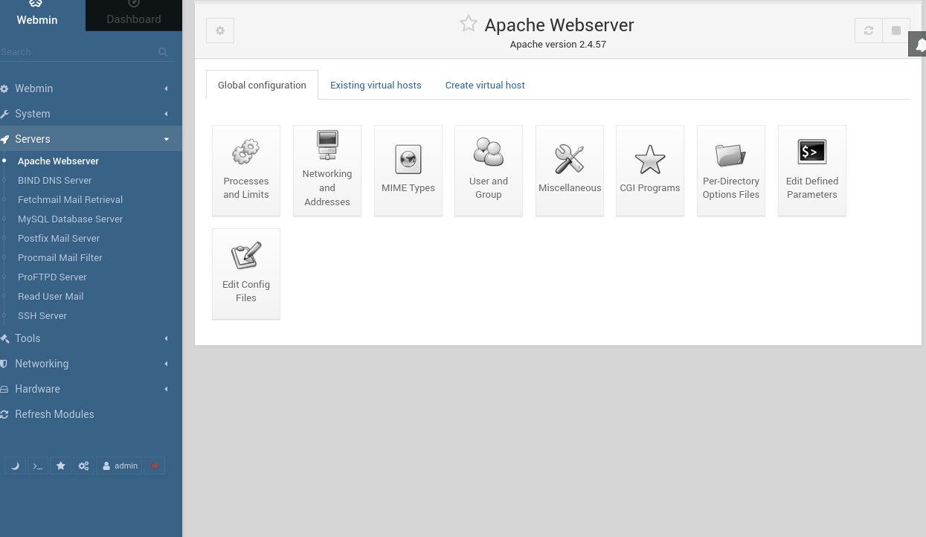Open the command shell terminal icon
Image resolution: width=926 pixels, height=537 pixels.
pyautogui.click(x=38, y=466)
